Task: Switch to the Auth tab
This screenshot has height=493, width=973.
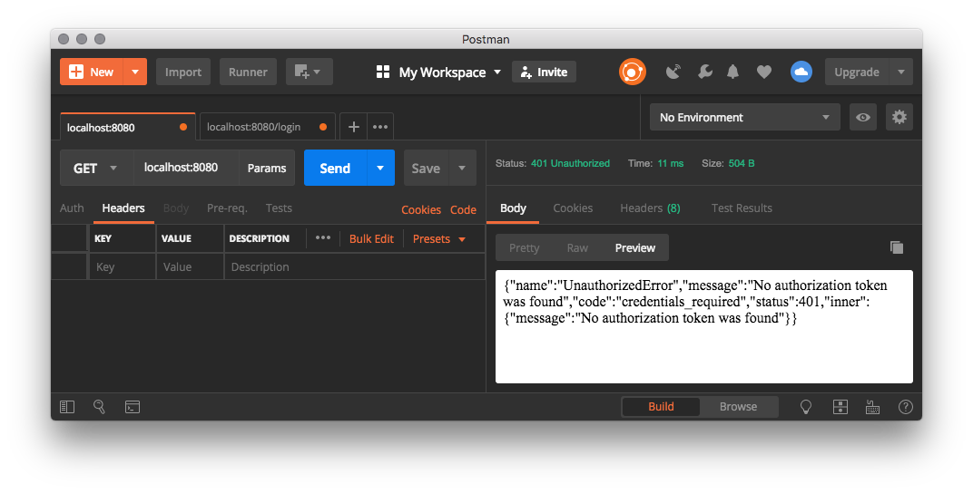Action: pos(72,208)
